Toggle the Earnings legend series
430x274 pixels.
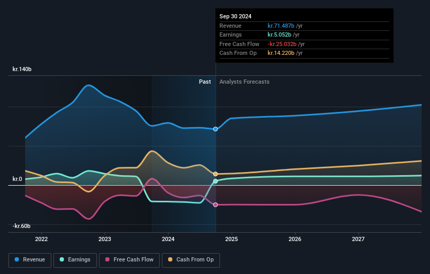point(75,260)
